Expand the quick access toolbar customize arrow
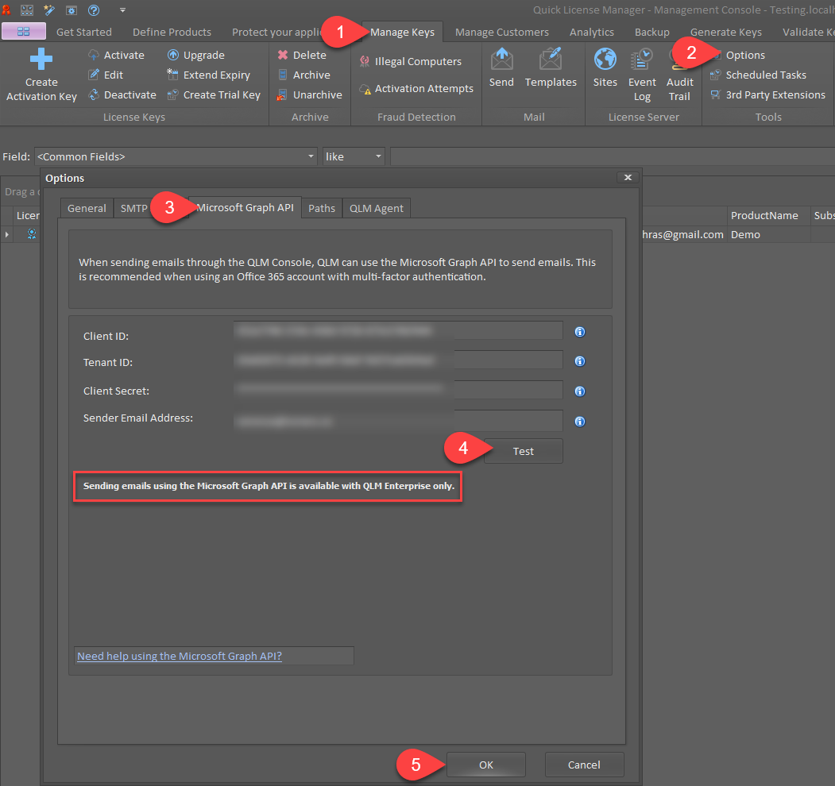835x786 pixels. [122, 10]
